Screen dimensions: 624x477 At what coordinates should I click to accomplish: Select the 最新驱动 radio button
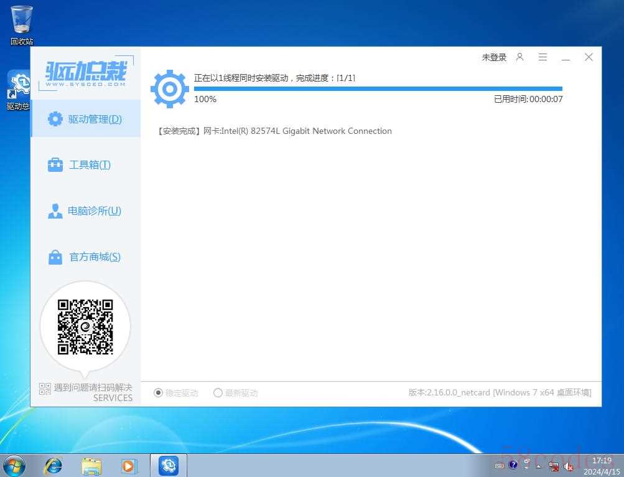[x=218, y=393]
